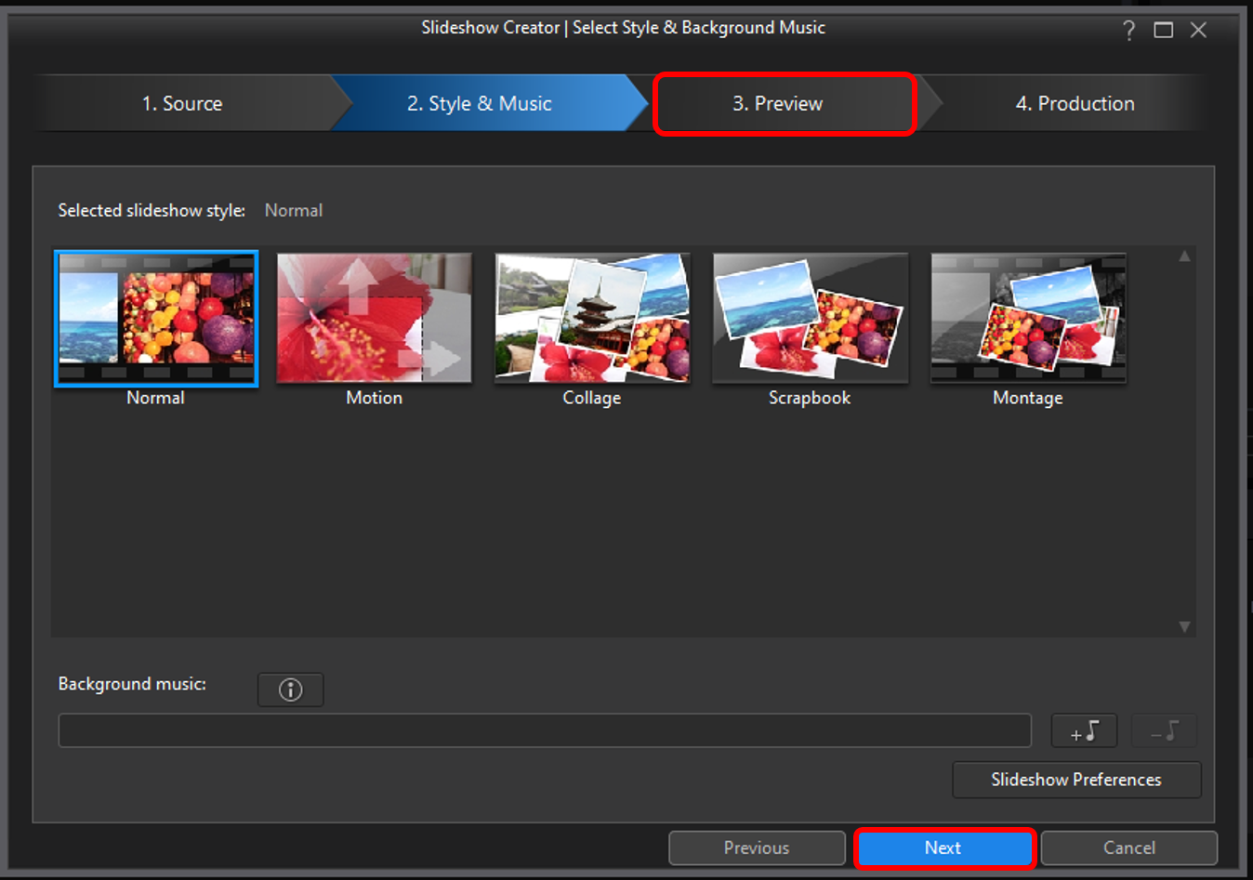This screenshot has width=1253, height=880.
Task: Open Slideshow Preferences
Action: click(1075, 780)
